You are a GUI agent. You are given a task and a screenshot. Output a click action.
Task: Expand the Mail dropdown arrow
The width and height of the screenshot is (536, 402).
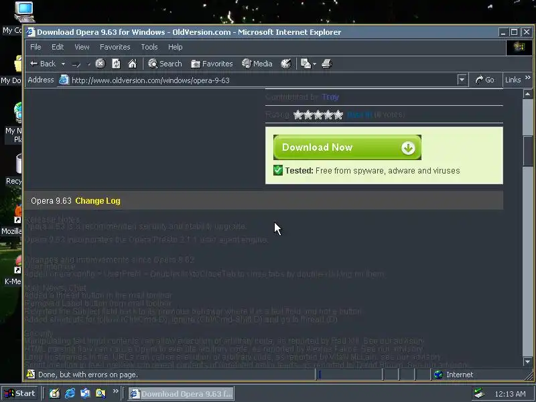point(314,64)
